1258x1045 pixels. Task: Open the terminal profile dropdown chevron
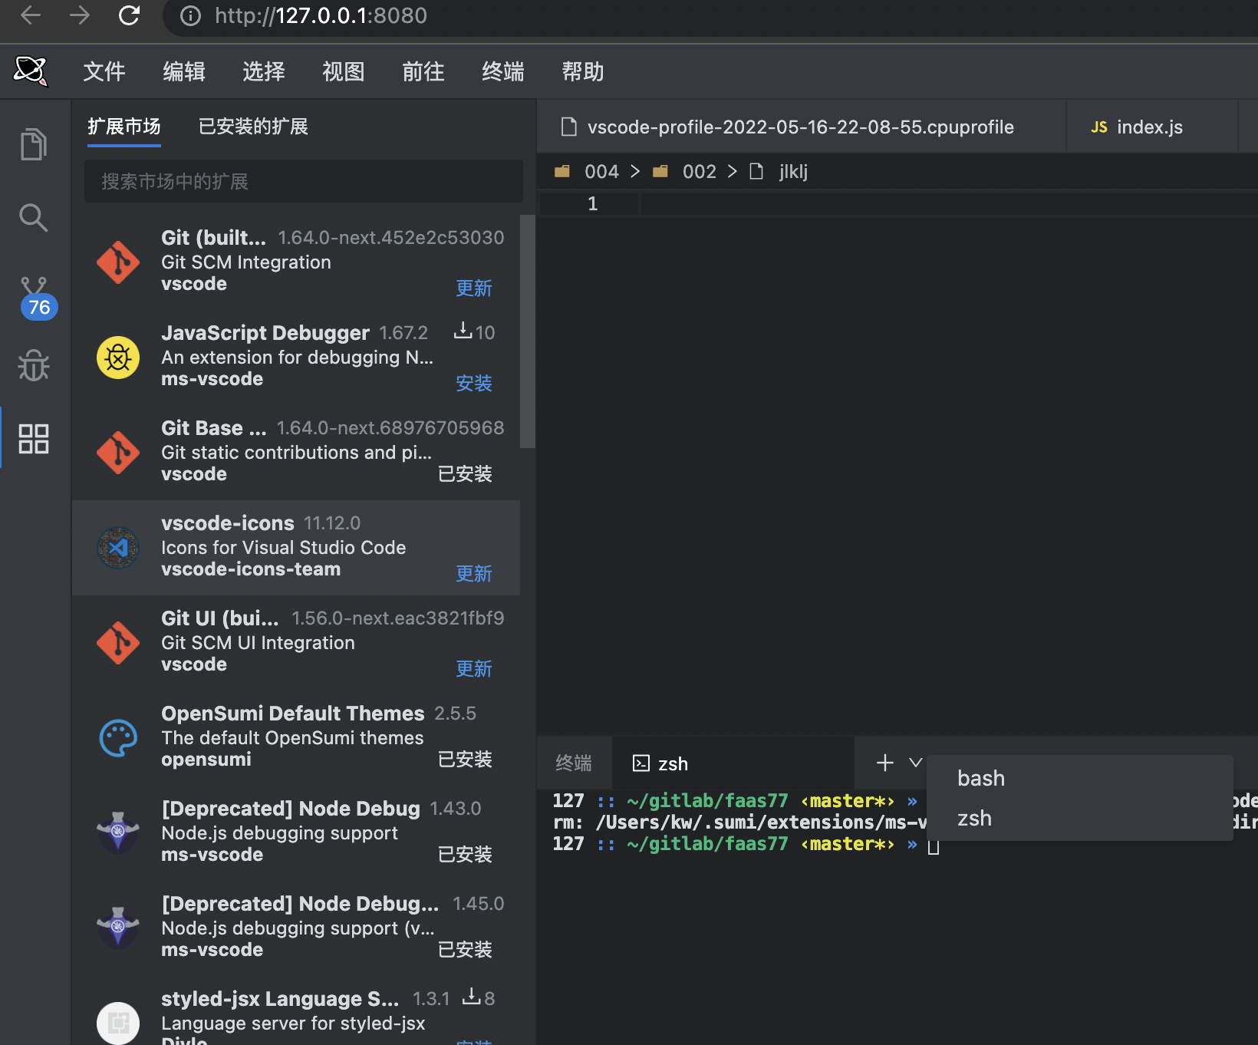(x=915, y=762)
